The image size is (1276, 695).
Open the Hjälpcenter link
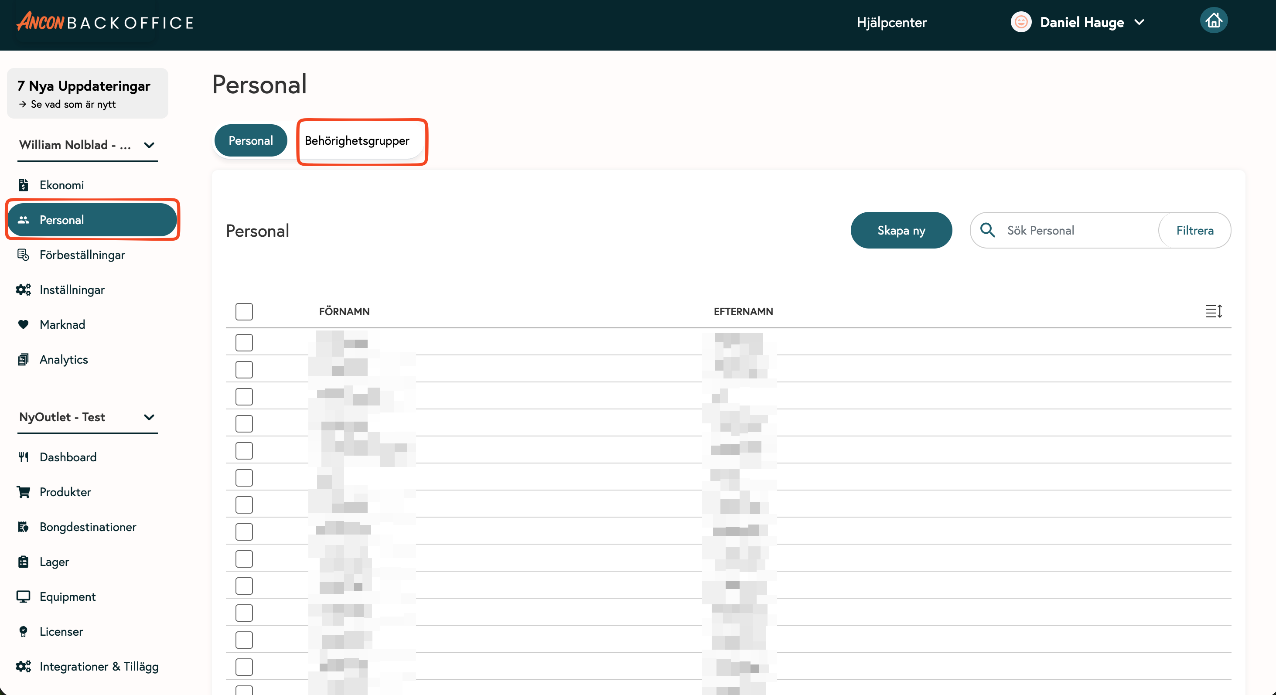point(891,22)
